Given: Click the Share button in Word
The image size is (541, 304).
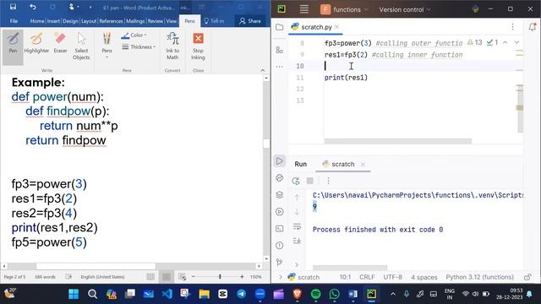Looking at the screenshot, I should point(250,21).
